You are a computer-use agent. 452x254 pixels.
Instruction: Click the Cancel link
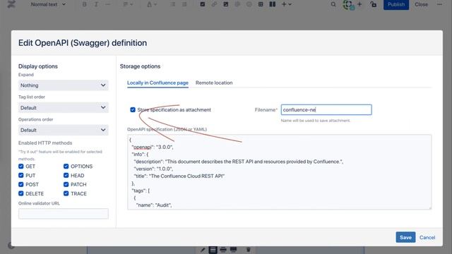(x=427, y=237)
